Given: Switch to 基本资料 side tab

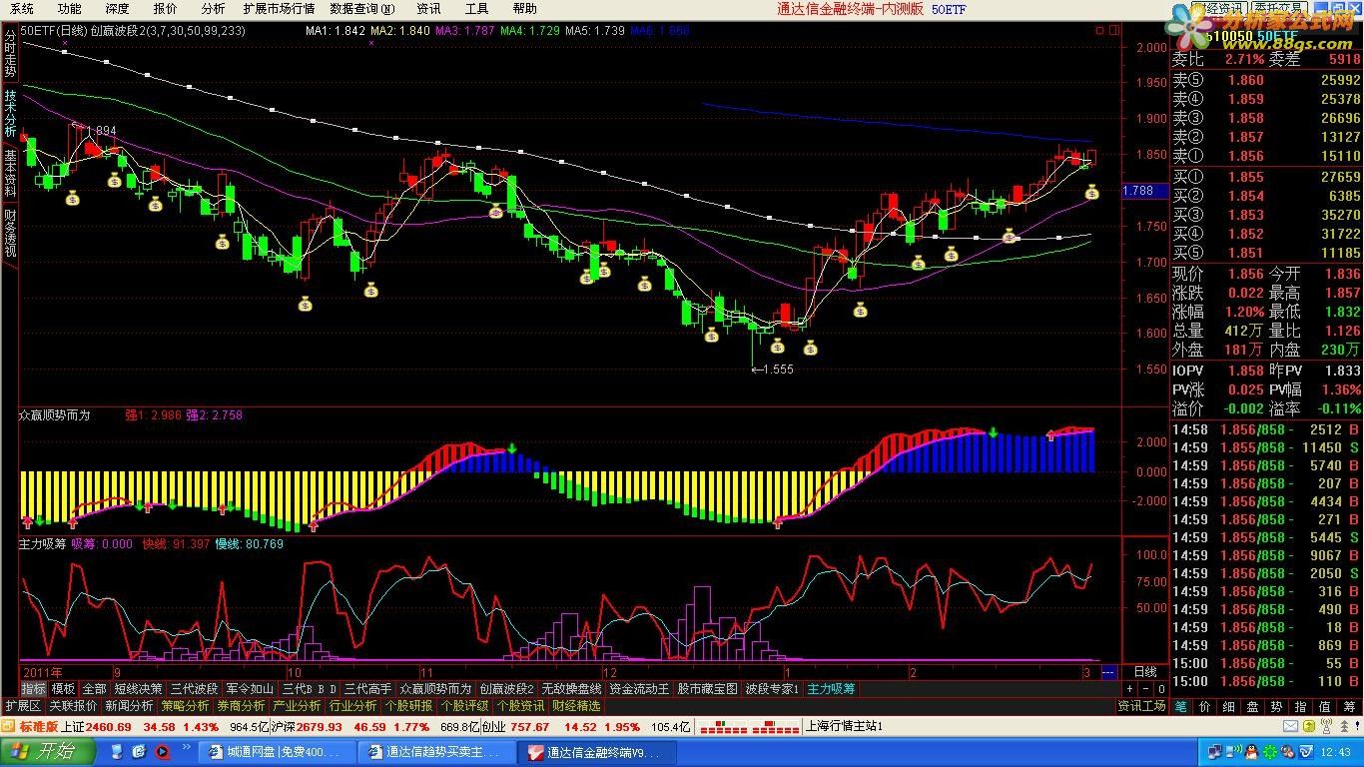Looking at the screenshot, I should pos(10,174).
